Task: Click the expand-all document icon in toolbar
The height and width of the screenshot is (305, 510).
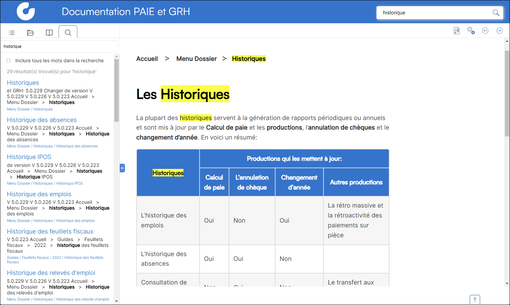Action: (457, 31)
